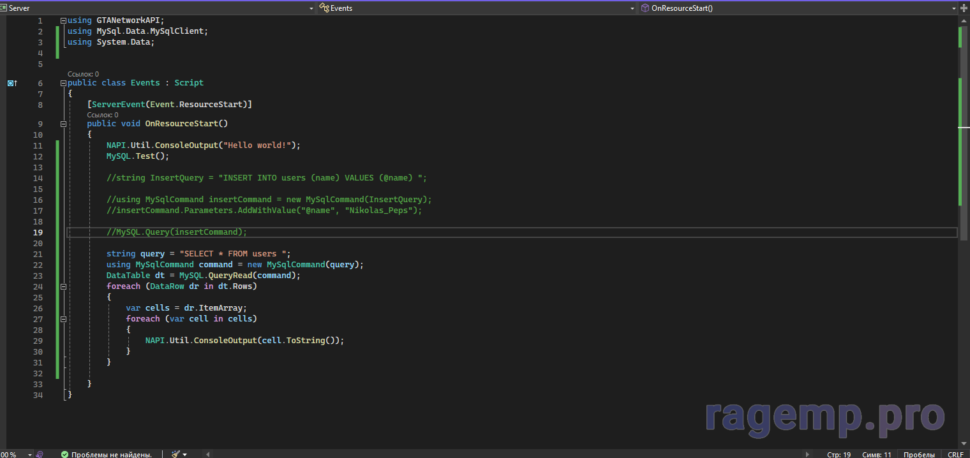Click the green checkmark no-problems icon
Viewport: 970px width, 458px height.
click(x=64, y=454)
